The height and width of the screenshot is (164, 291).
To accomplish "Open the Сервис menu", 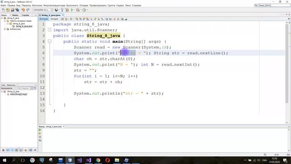I will tap(120, 5).
